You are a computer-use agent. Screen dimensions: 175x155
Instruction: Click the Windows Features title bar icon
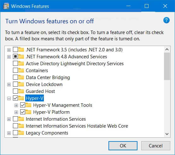(x=6, y=6)
